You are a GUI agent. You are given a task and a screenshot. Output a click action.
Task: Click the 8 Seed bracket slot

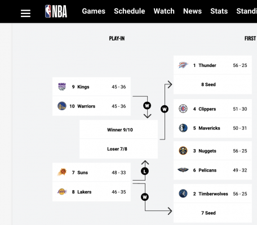212,84
